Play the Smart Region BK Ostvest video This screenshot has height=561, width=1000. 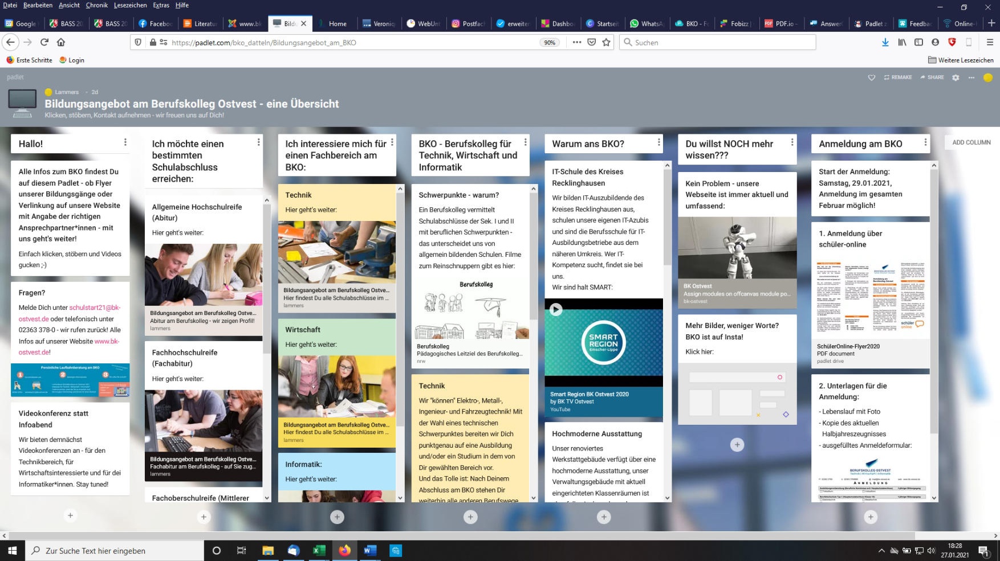[x=555, y=309]
